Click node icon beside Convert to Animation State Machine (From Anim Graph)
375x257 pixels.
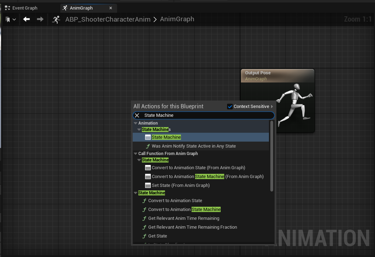click(148, 177)
